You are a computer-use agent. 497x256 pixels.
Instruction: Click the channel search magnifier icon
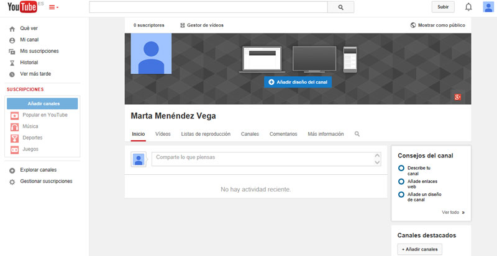pyautogui.click(x=357, y=134)
